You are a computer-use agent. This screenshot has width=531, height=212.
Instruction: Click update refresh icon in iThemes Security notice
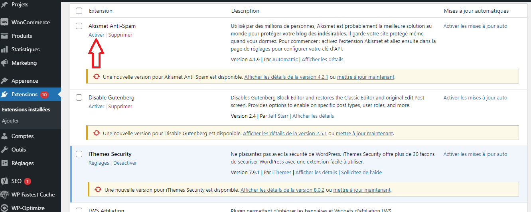coord(98,190)
